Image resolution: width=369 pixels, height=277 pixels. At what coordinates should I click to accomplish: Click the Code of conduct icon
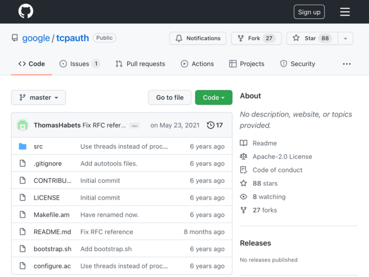(243, 170)
